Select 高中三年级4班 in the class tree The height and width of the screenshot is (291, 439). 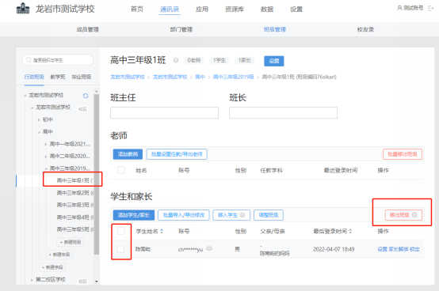pos(75,217)
